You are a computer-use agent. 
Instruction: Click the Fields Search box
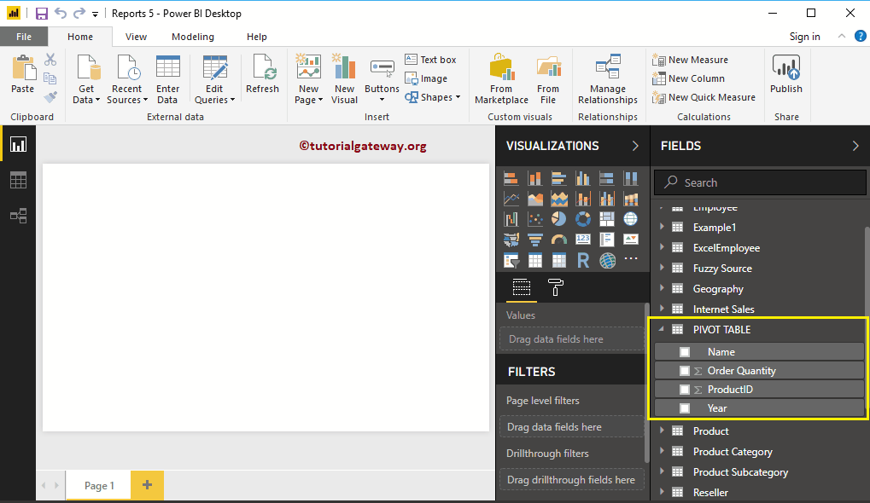coord(760,182)
